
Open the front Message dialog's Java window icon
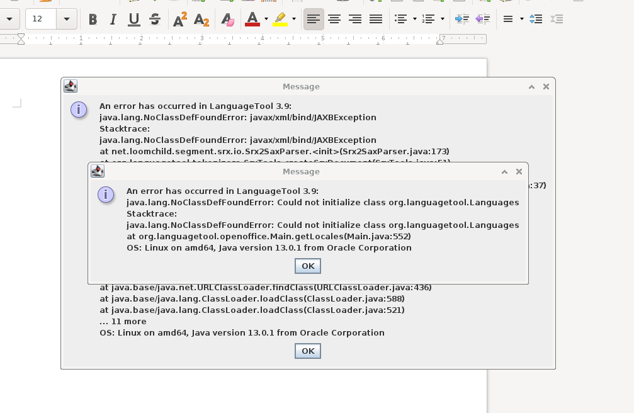[x=98, y=171]
